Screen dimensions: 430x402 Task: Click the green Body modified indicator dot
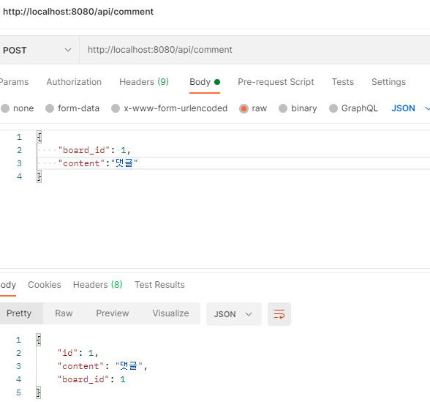pos(217,82)
